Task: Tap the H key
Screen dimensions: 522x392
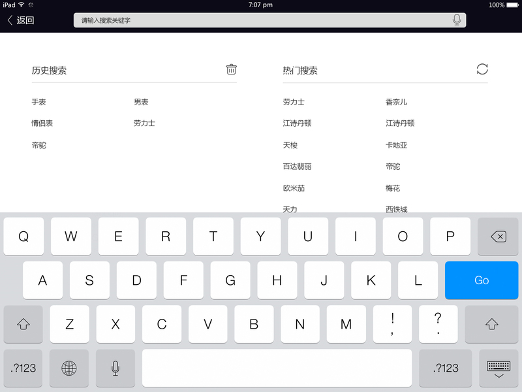Action: pos(277,280)
